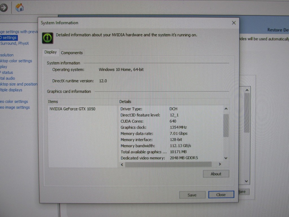This screenshot has height=217, width=289.
Task: Open multiple displays link in sidebar
Action: point(11,90)
